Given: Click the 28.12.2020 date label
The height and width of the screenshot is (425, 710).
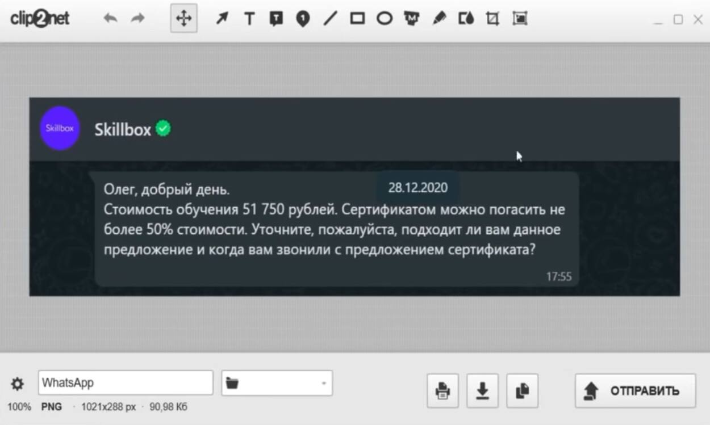Looking at the screenshot, I should point(418,188).
